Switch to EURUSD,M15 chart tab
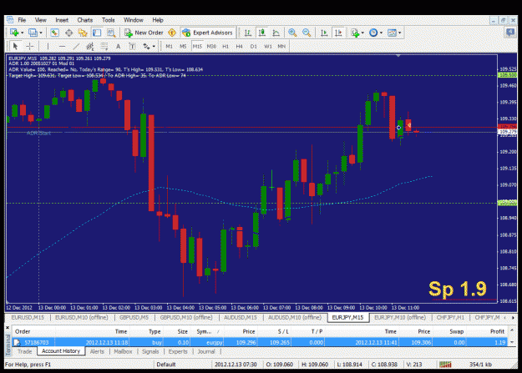The height and width of the screenshot is (373, 522). (28, 317)
